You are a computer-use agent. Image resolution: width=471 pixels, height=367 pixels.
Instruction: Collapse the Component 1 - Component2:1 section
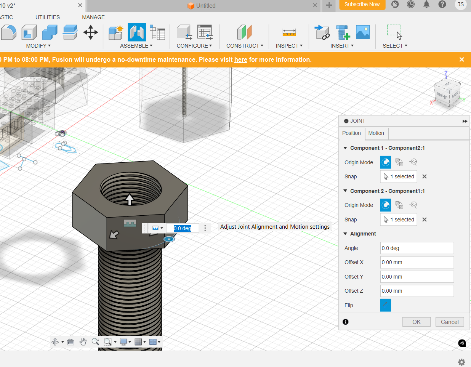(345, 148)
